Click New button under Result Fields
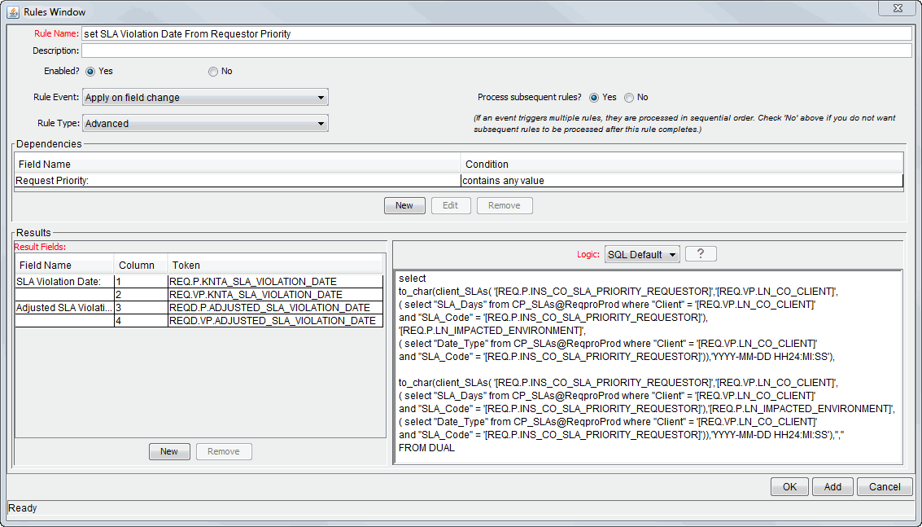Screen dimensions: 922x527 click(168, 451)
